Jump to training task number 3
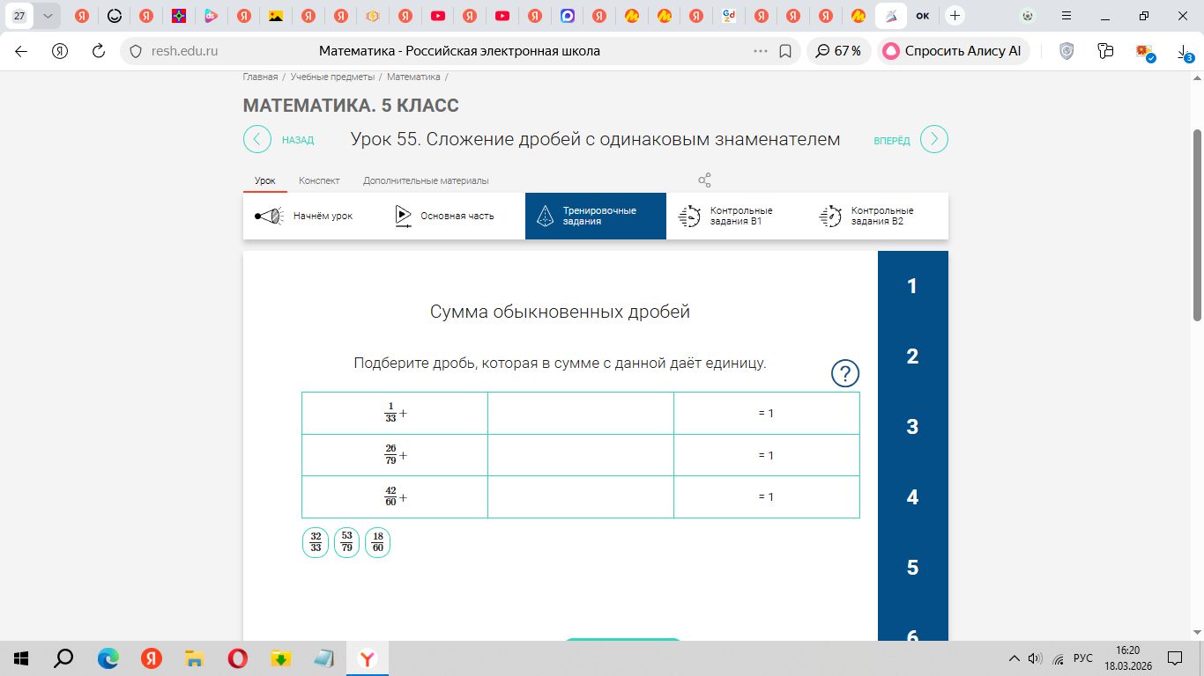1204x676 pixels. (x=912, y=427)
